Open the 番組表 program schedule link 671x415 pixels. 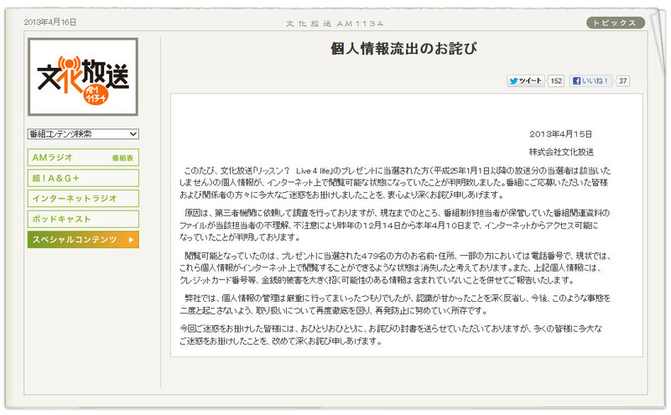[122, 158]
